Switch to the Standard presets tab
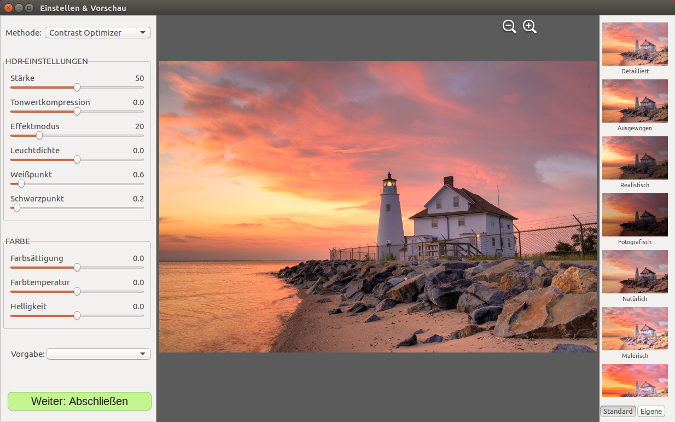 [618, 411]
